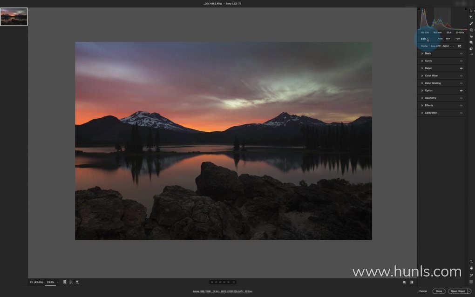Open the Masking tool
This screenshot has width=475, height=297.
click(x=471, y=30)
